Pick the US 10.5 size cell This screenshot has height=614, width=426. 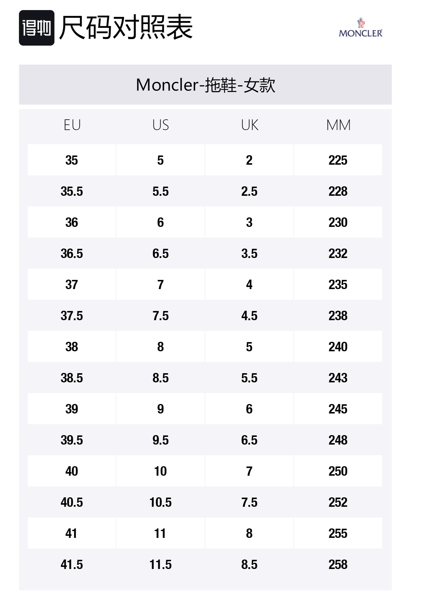[160, 502]
